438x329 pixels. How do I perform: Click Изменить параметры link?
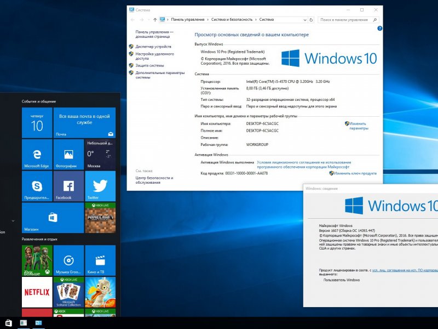point(359,126)
